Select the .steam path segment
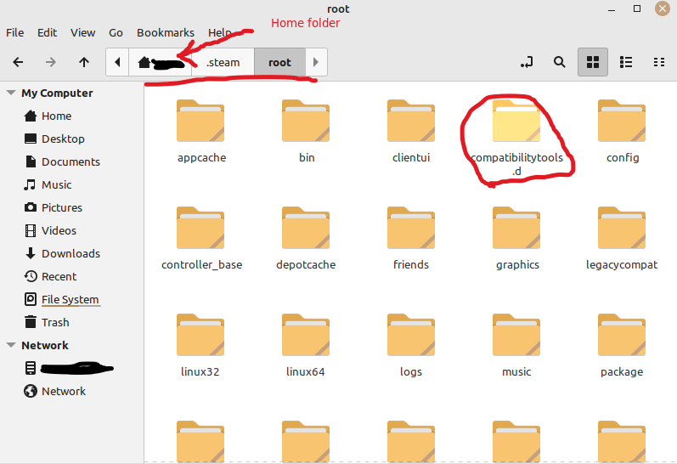 [223, 62]
